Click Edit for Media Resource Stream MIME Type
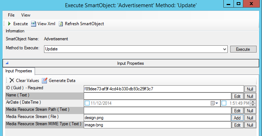 237,125
